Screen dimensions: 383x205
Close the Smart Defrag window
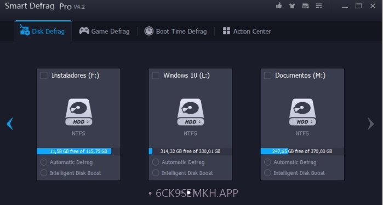tap(373, 6)
